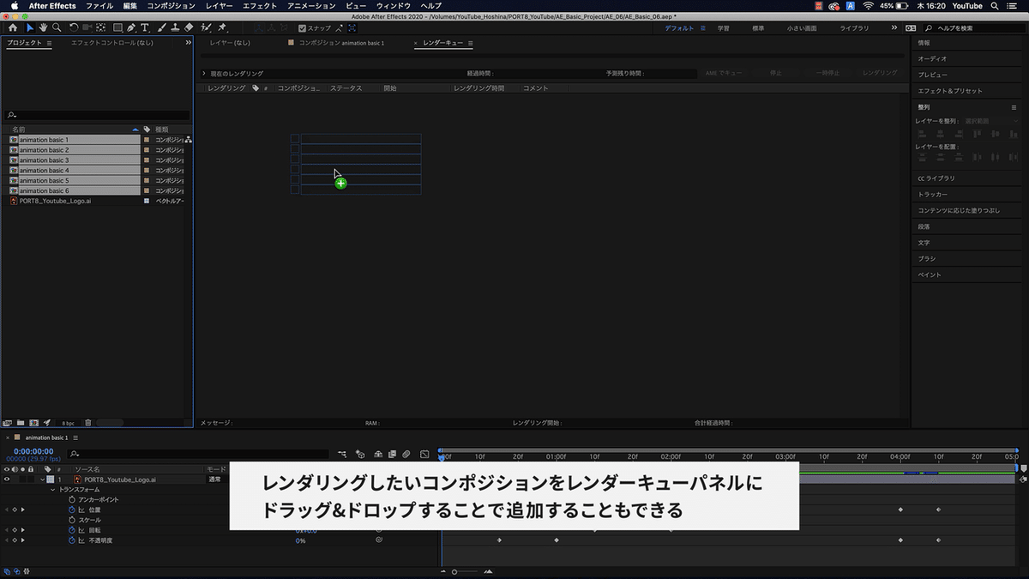This screenshot has width=1029, height=579.
Task: Select the Brush tool
Action: point(162,28)
